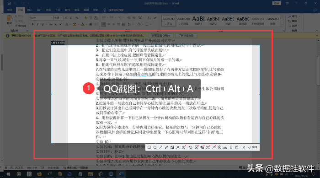
Task: Open the bullet list dropdown arrow
Action: [107, 18]
